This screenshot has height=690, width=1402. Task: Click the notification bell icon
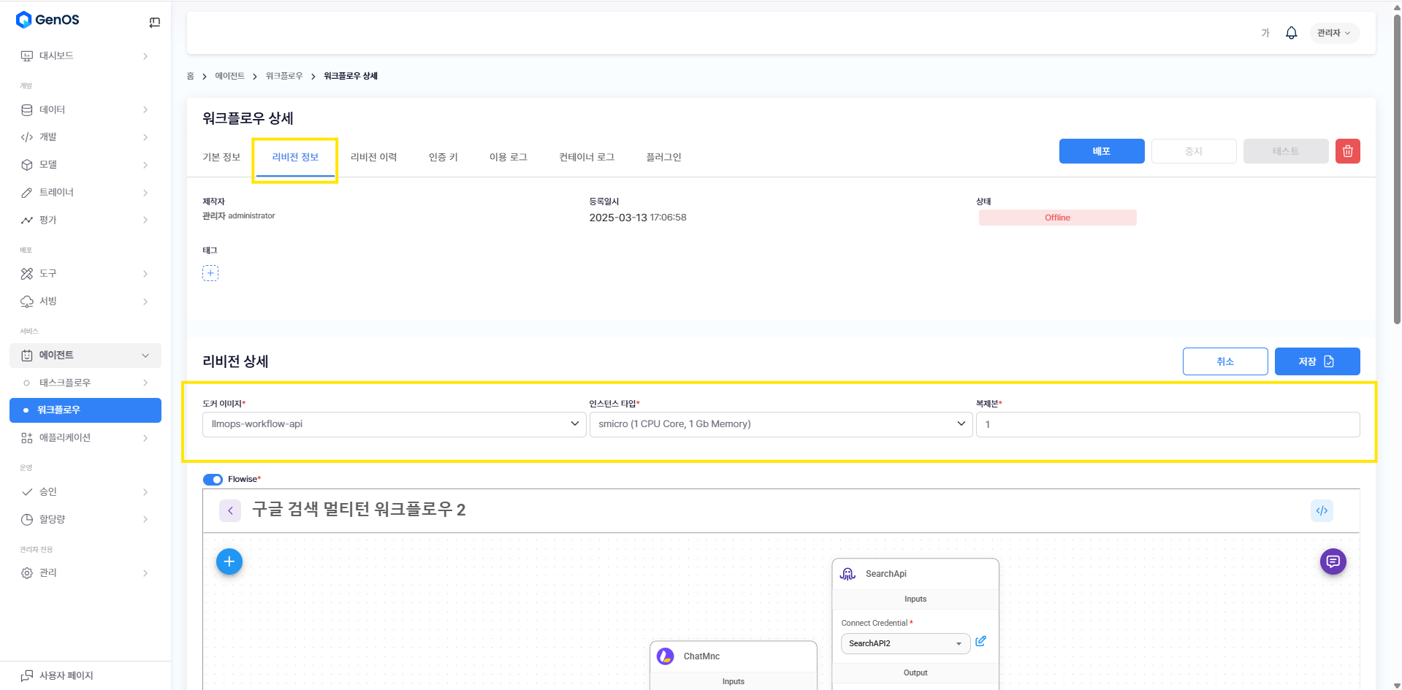pos(1291,33)
